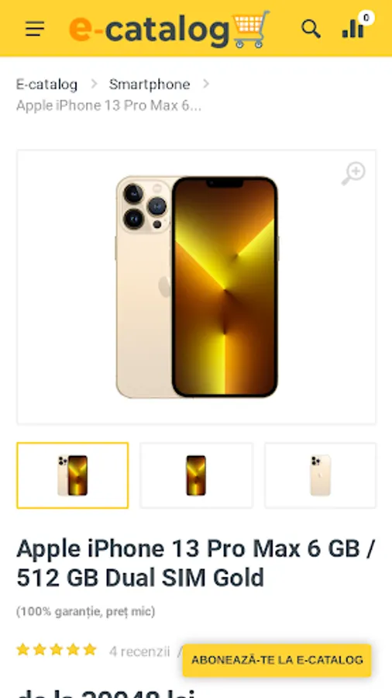Tap the comparison counter badge showing 0
392x698 pixels.
(366, 17)
